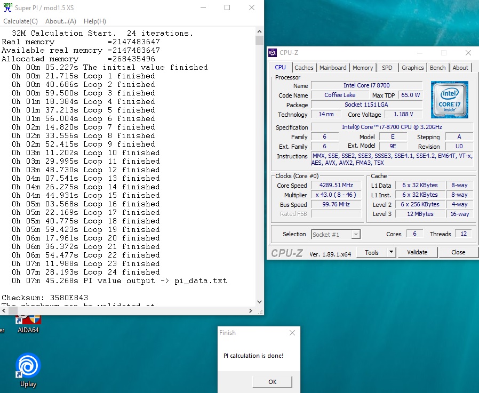Click Super PI vertical scrollbar up arrow
This screenshot has width=479, height=393.
(x=259, y=31)
